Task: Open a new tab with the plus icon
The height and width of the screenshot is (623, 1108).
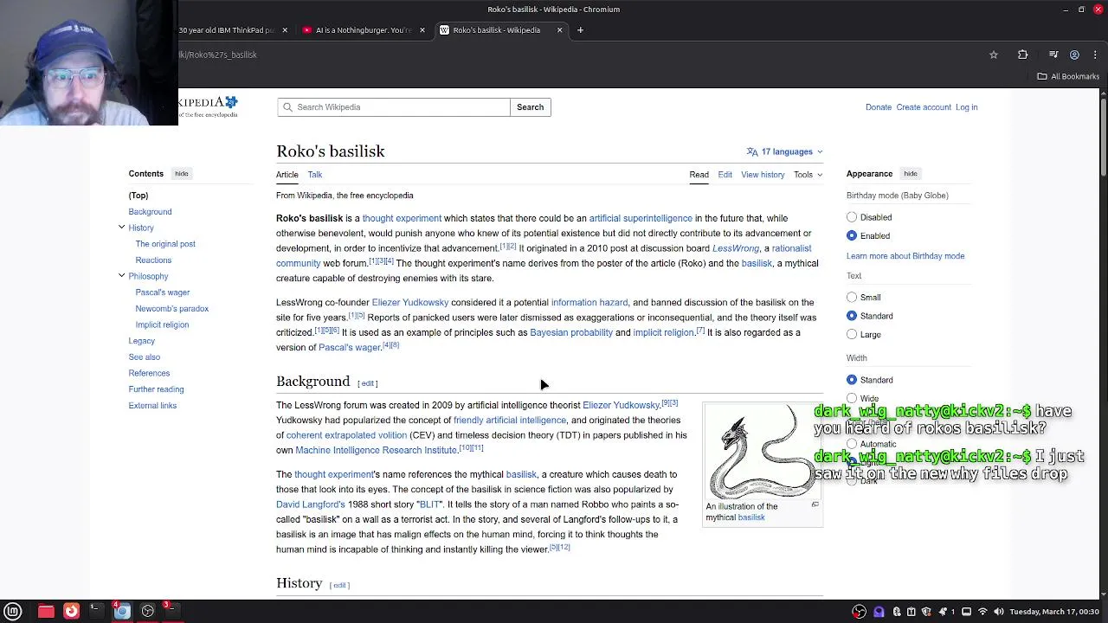Action: [x=580, y=30]
